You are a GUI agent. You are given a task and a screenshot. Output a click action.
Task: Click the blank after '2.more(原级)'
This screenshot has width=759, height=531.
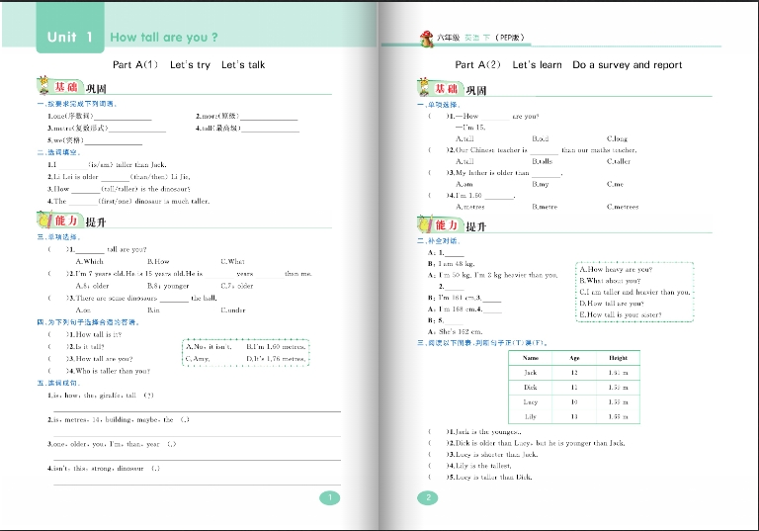(x=269, y=117)
